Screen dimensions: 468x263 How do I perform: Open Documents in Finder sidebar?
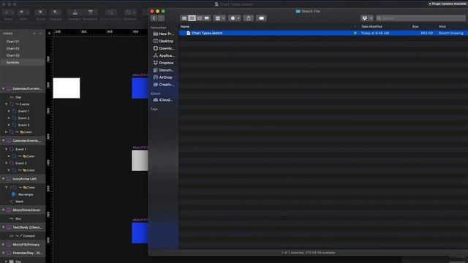click(x=163, y=70)
